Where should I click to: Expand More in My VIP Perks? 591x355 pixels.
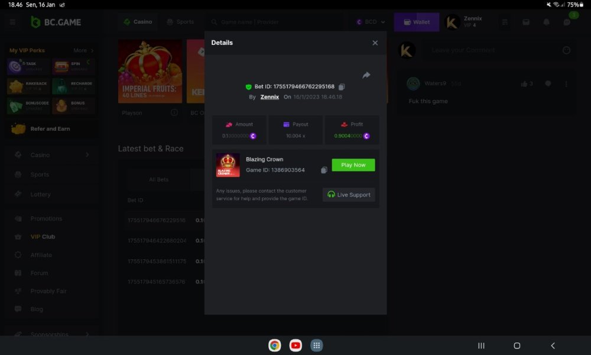pyautogui.click(x=83, y=51)
